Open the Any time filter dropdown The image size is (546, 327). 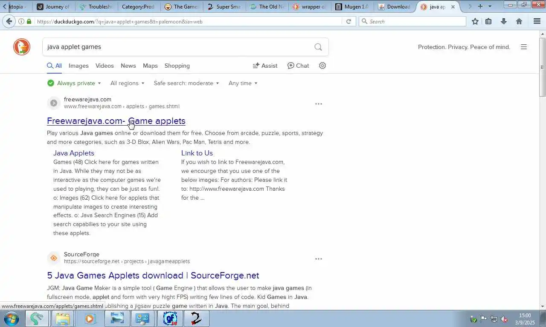(243, 83)
